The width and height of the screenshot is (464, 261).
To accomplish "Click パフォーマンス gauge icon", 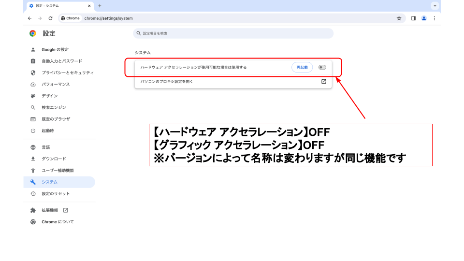I will click(33, 84).
